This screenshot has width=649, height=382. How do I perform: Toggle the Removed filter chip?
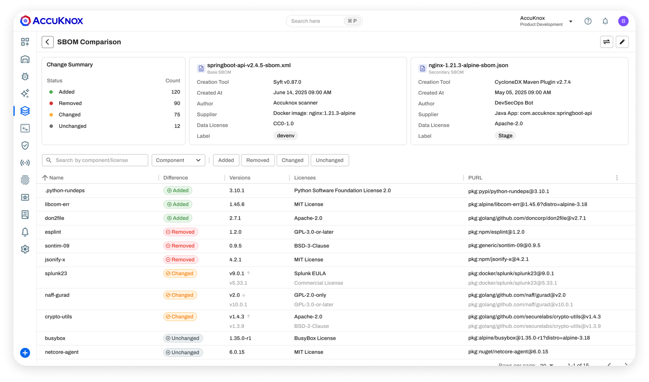click(258, 160)
